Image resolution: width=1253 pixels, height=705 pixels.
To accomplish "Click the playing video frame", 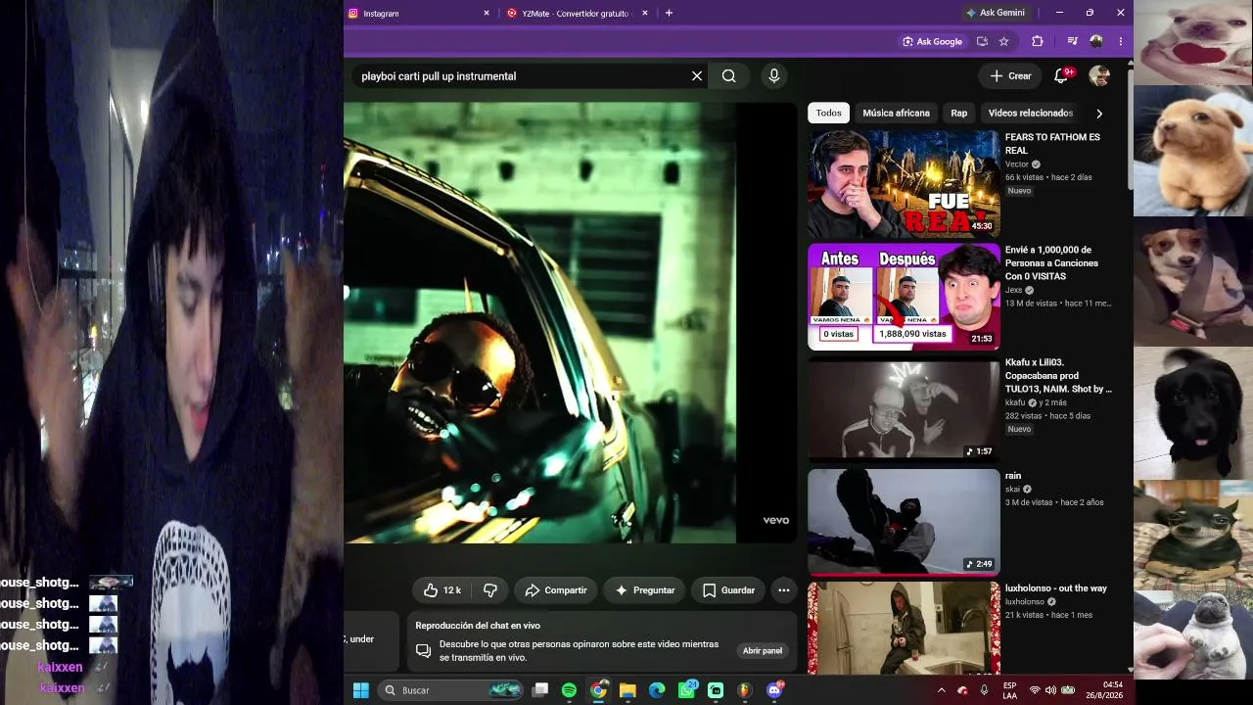I will click(x=570, y=323).
